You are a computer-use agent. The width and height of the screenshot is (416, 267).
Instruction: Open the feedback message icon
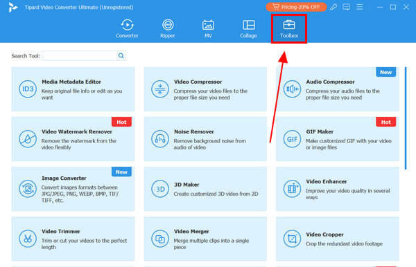coord(346,7)
